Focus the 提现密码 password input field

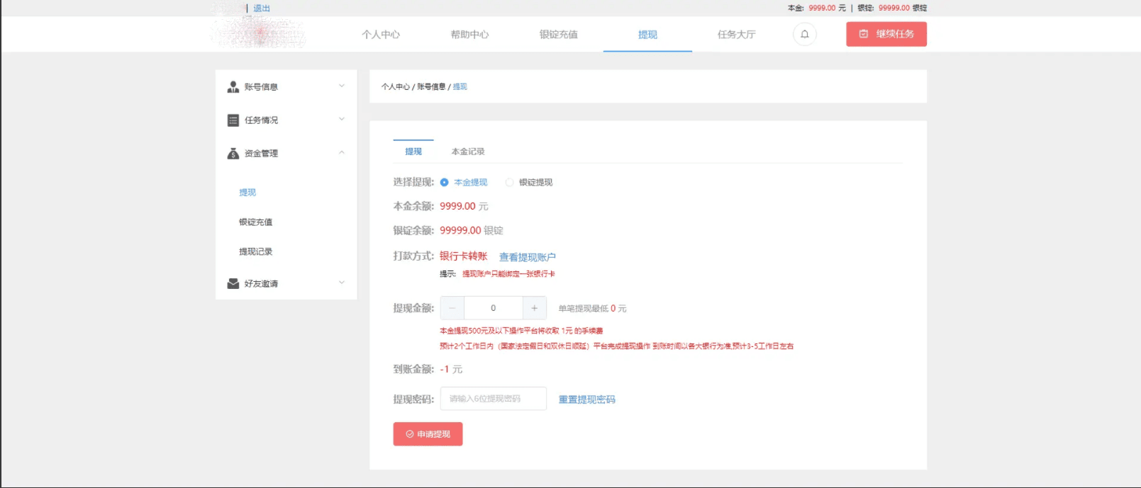(493, 399)
